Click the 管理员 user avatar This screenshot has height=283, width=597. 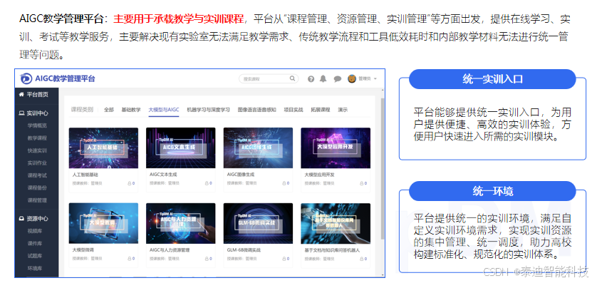click(x=352, y=78)
